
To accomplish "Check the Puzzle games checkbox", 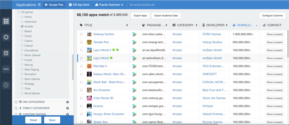I will [x=22, y=60].
